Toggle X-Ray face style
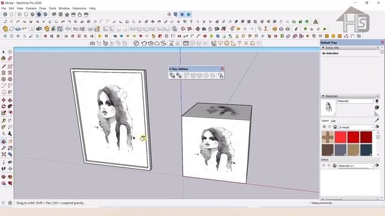This screenshot has width=385, height=216. point(5,14)
